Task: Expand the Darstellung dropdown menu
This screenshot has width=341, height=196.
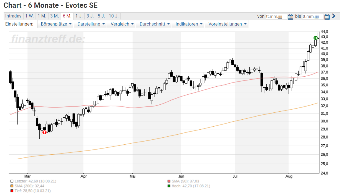Action: click(x=91, y=24)
